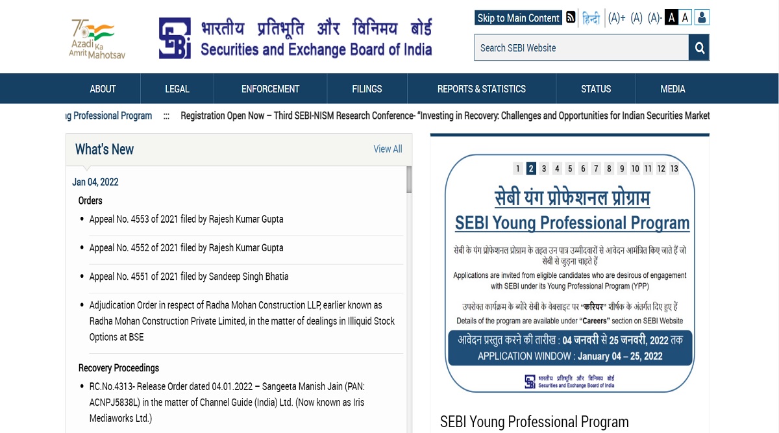
Task: Switch back to the standard light theme
Action: 685,18
